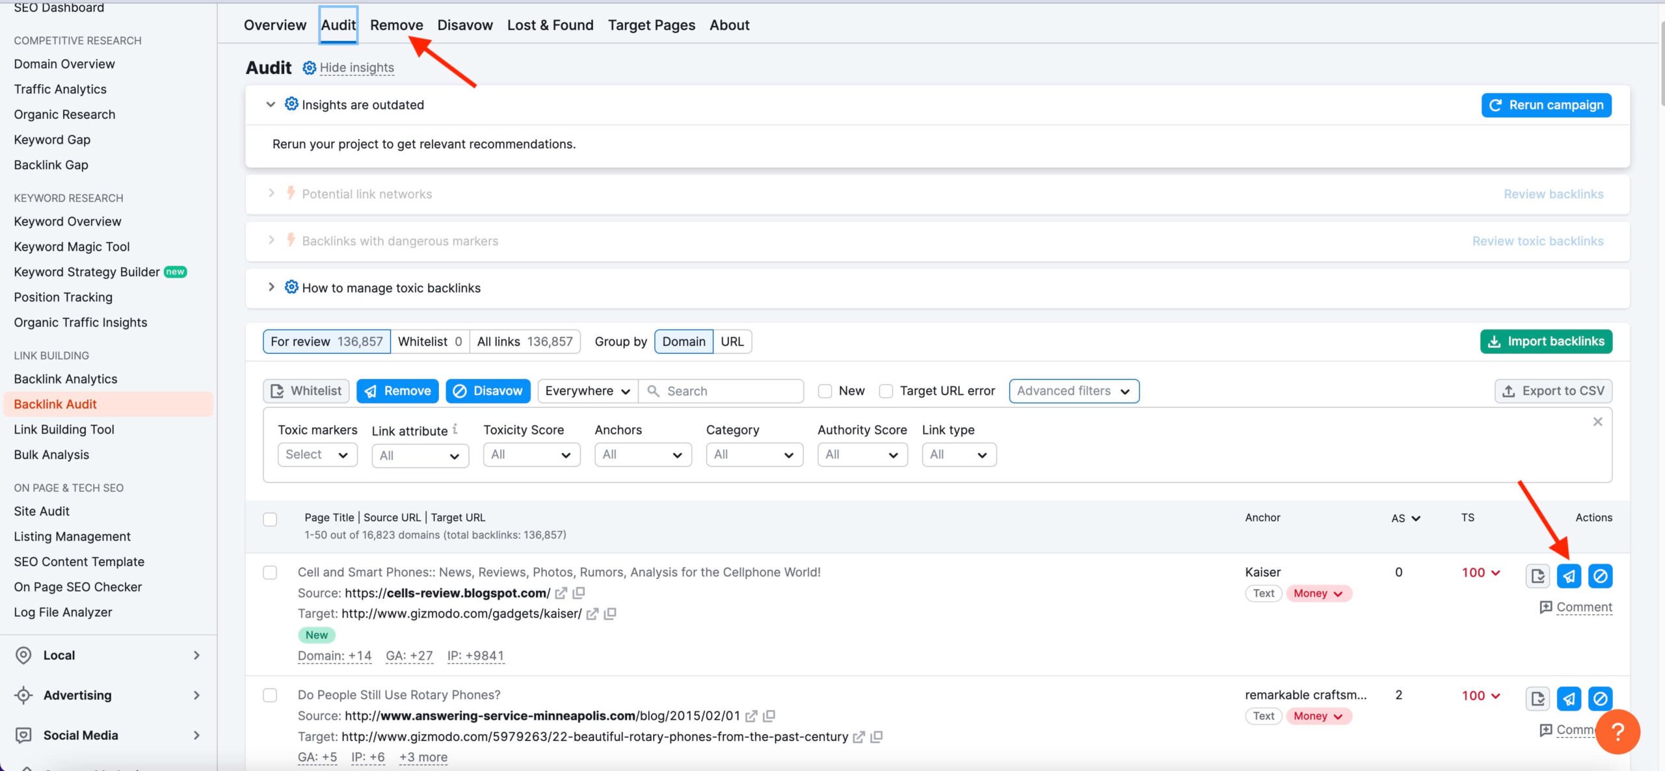Open the Link attribute dropdown
The width and height of the screenshot is (1665, 771).
click(420, 456)
